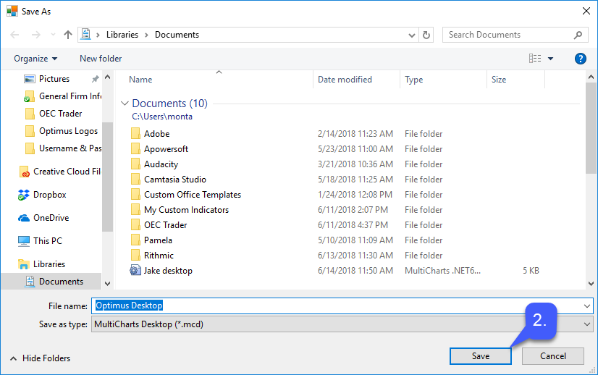
Task: Click the 5 KB size cell
Action: 531,271
